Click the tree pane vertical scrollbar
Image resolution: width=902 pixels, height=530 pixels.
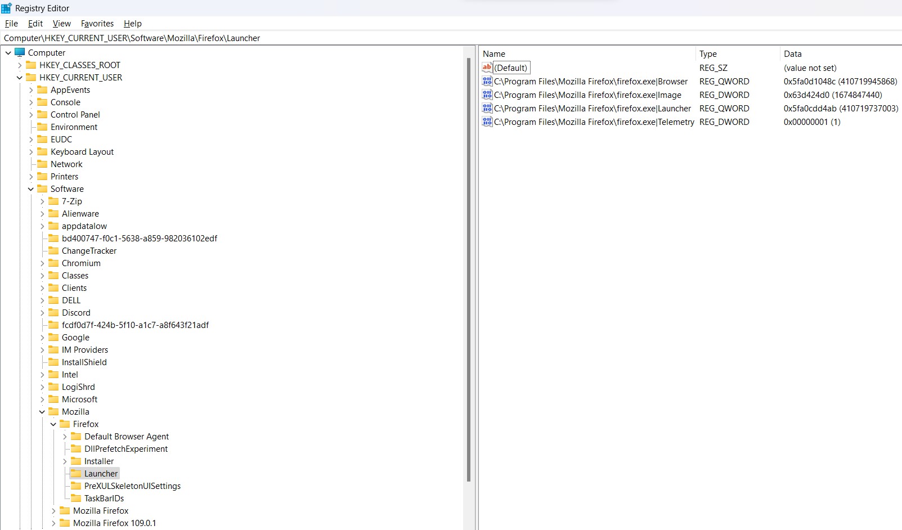pyautogui.click(x=469, y=270)
